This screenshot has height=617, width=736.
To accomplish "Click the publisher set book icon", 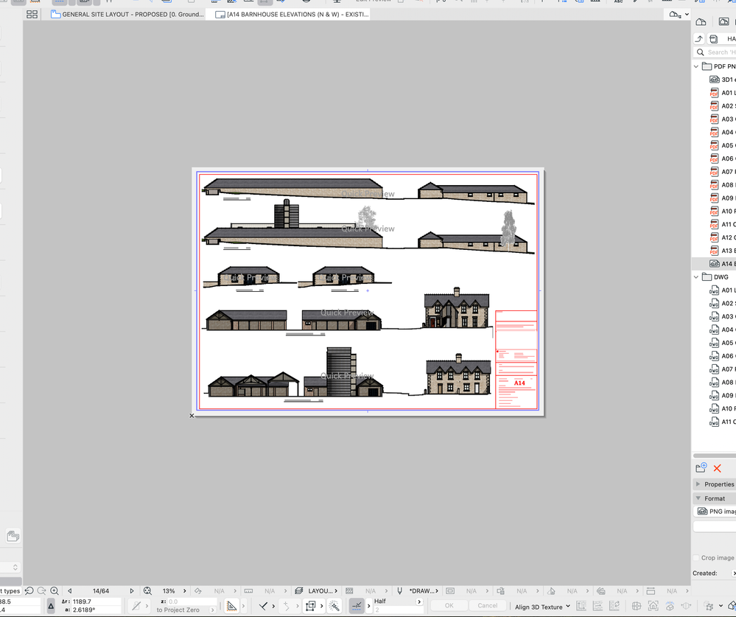I will [713, 39].
